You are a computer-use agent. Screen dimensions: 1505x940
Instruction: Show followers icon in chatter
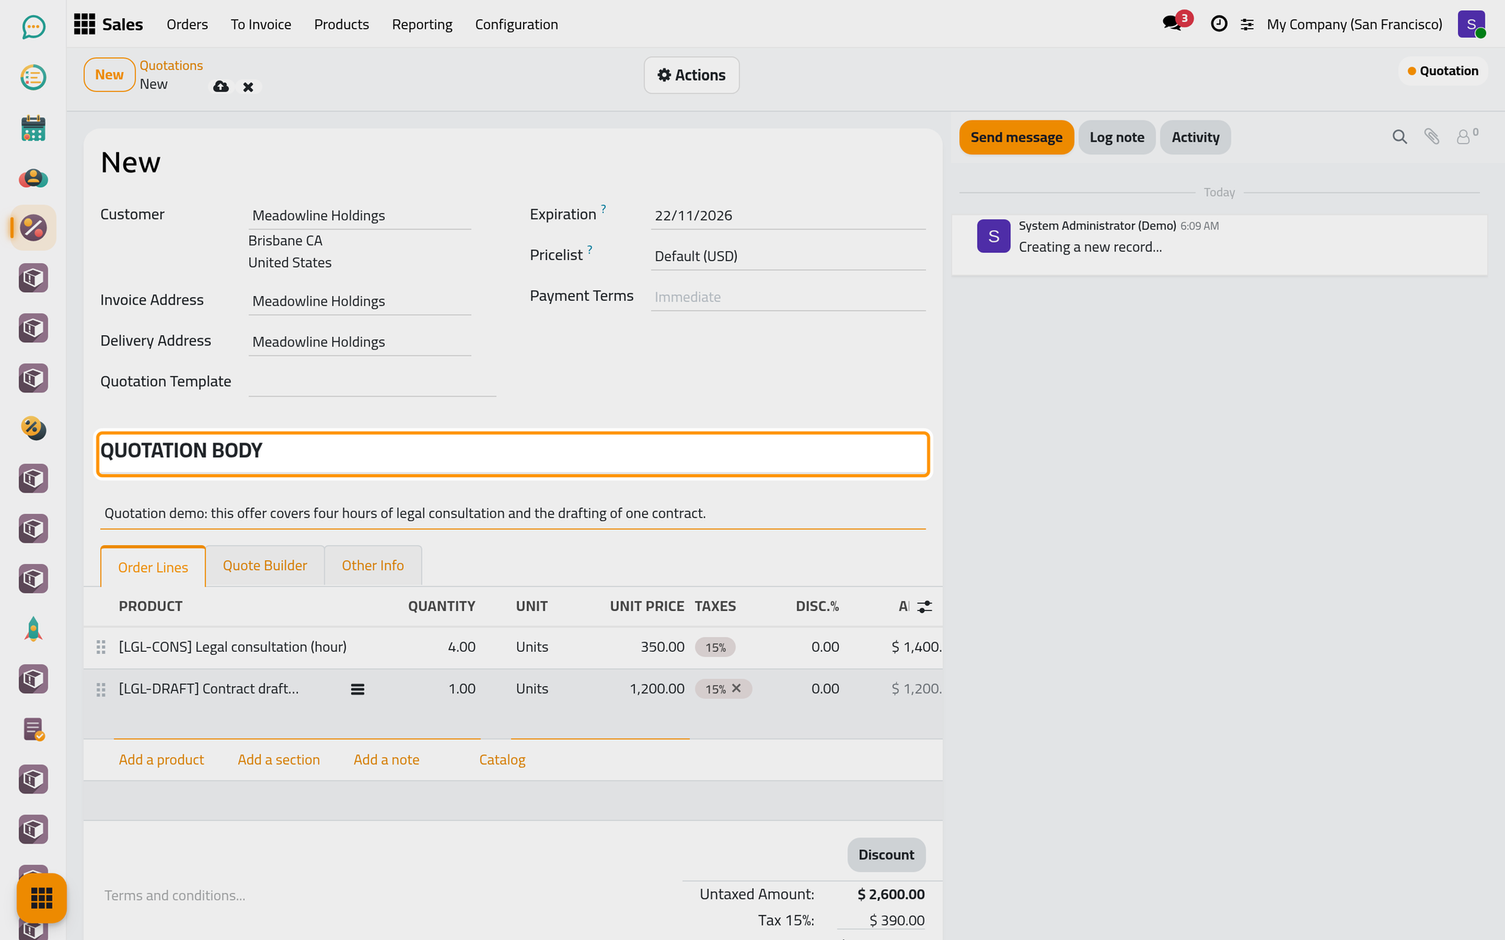(1467, 136)
